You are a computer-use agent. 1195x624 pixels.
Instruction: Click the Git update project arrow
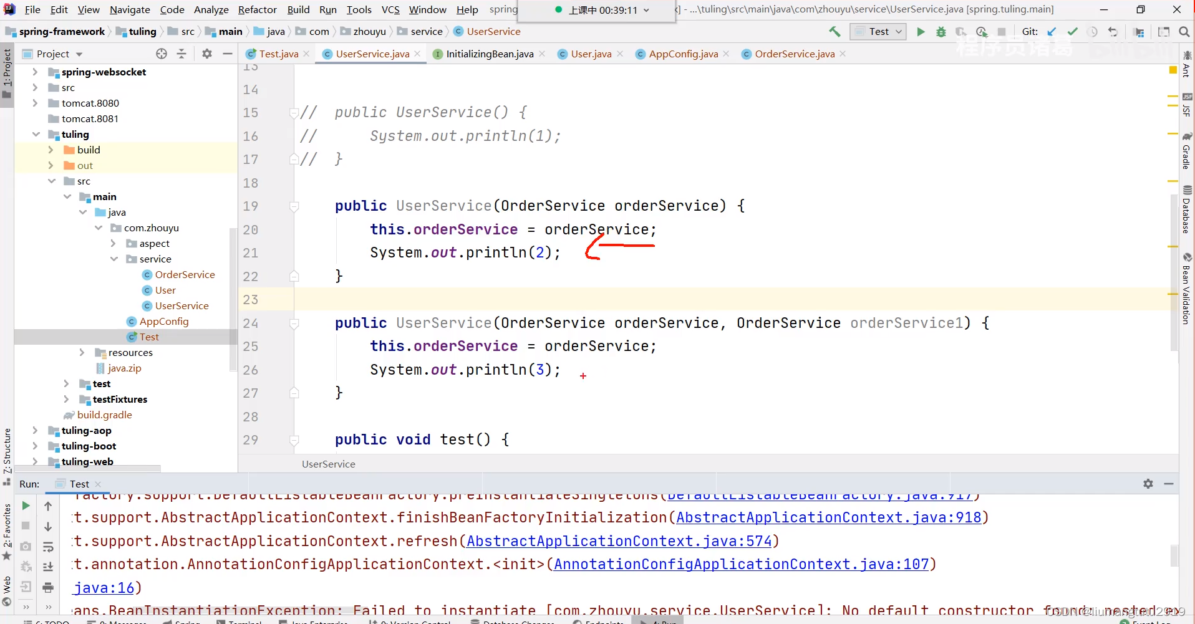1052,32
